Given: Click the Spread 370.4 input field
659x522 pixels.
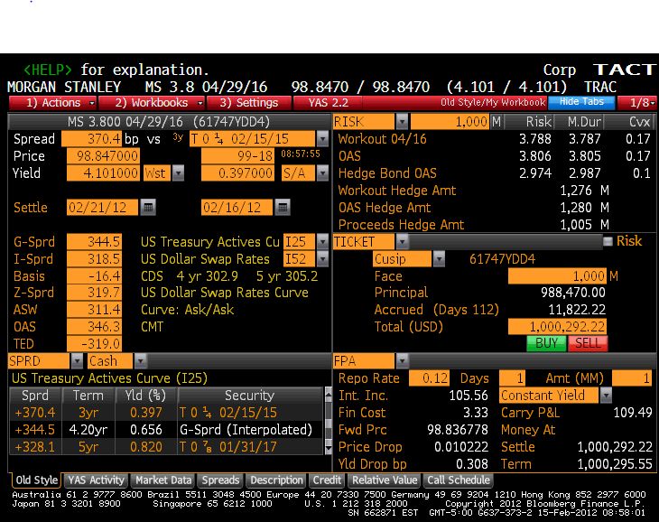Looking at the screenshot, I should [x=91, y=139].
